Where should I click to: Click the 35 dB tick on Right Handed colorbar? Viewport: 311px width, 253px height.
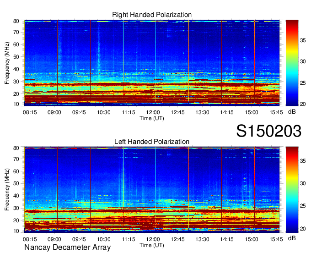[x=303, y=40]
